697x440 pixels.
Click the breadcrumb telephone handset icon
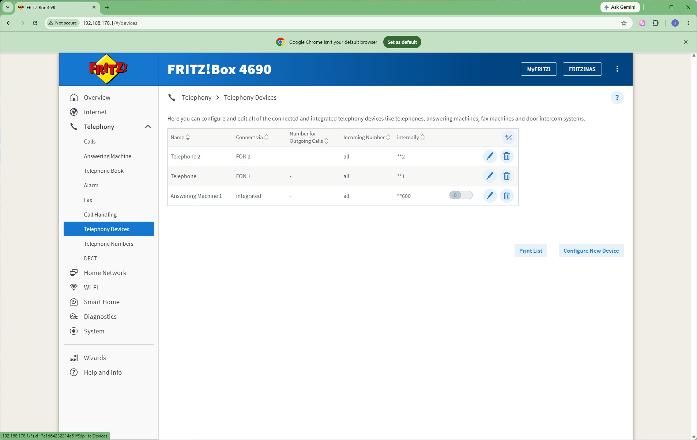pyautogui.click(x=172, y=97)
